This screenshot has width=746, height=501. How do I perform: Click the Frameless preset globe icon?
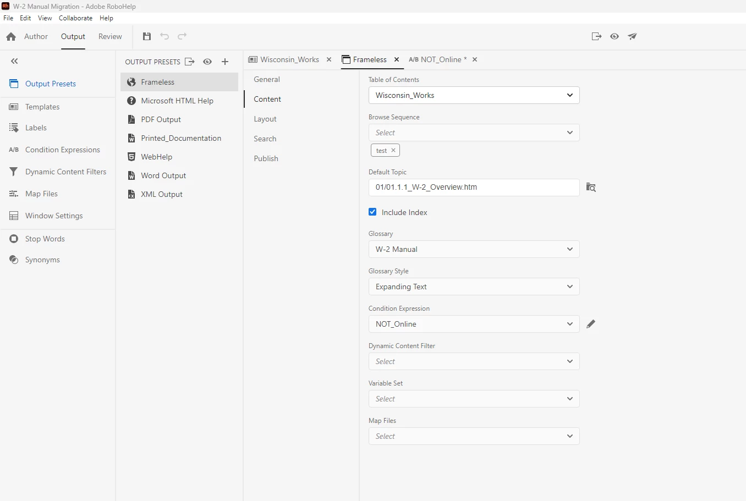click(131, 82)
